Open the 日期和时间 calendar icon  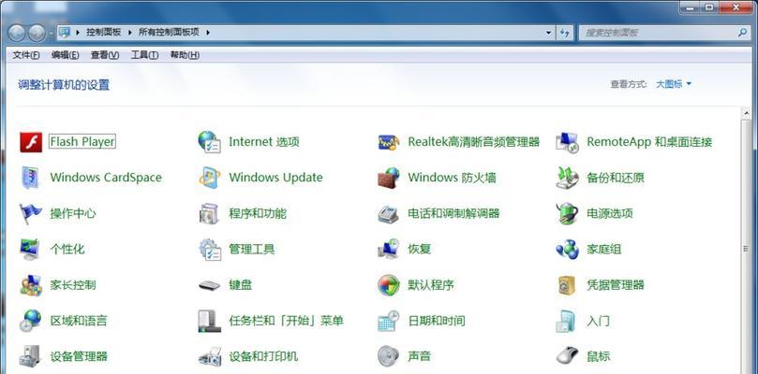point(389,321)
